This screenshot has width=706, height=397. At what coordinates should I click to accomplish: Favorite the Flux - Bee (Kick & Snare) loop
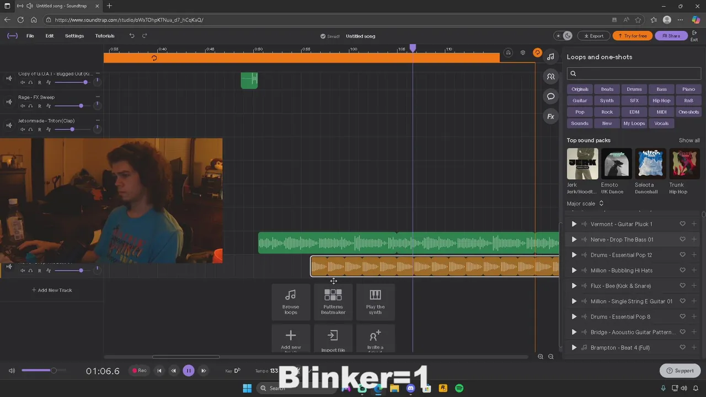click(682, 286)
